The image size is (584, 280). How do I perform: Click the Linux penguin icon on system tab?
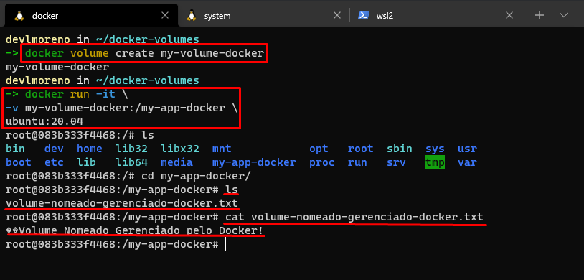tap(192, 15)
